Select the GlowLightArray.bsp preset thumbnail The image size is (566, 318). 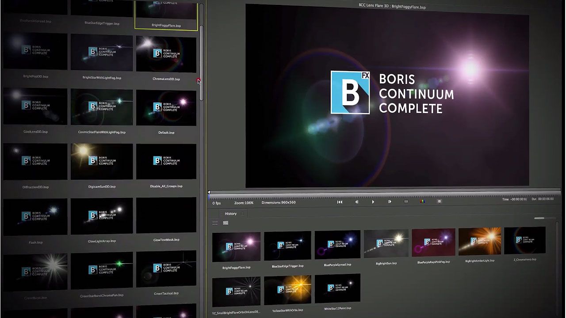[x=102, y=216]
